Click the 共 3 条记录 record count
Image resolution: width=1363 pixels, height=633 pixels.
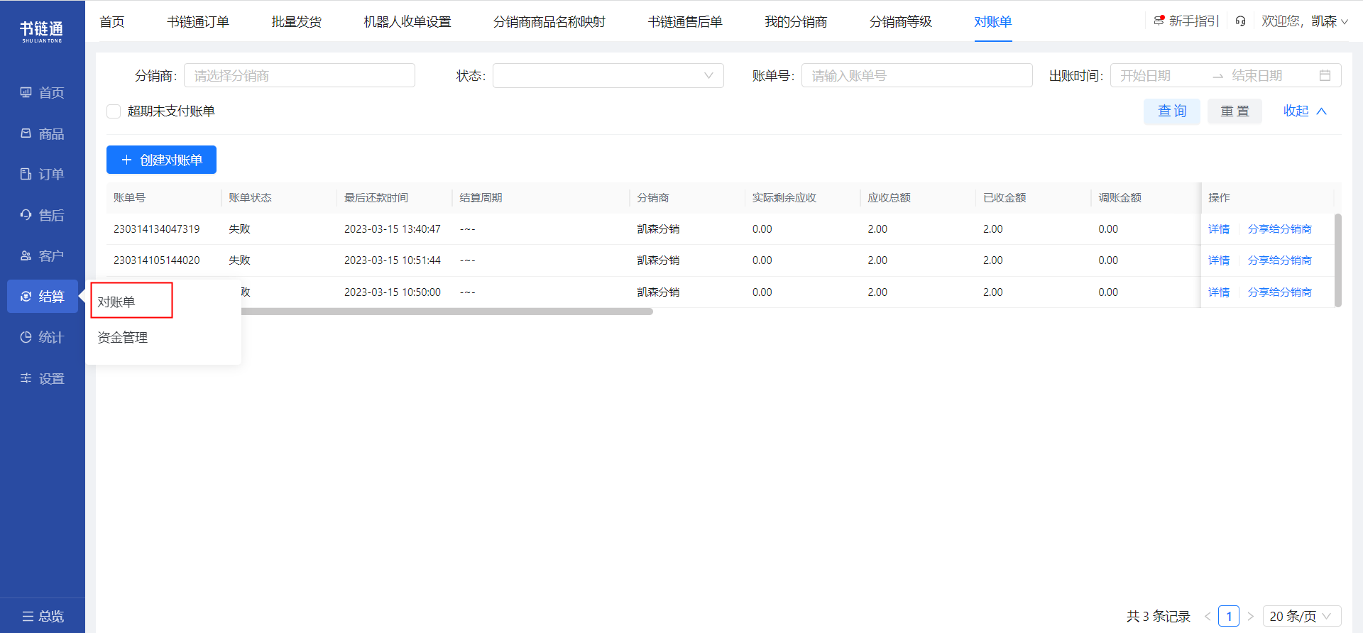1159,616
